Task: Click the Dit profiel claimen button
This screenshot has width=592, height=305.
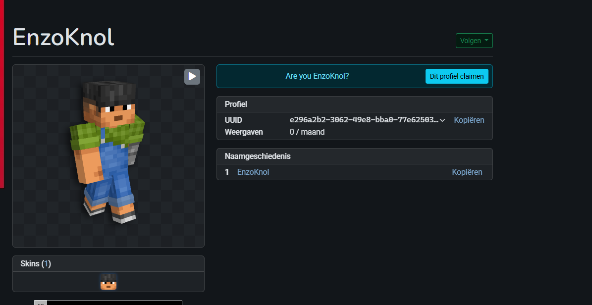Action: tap(457, 76)
